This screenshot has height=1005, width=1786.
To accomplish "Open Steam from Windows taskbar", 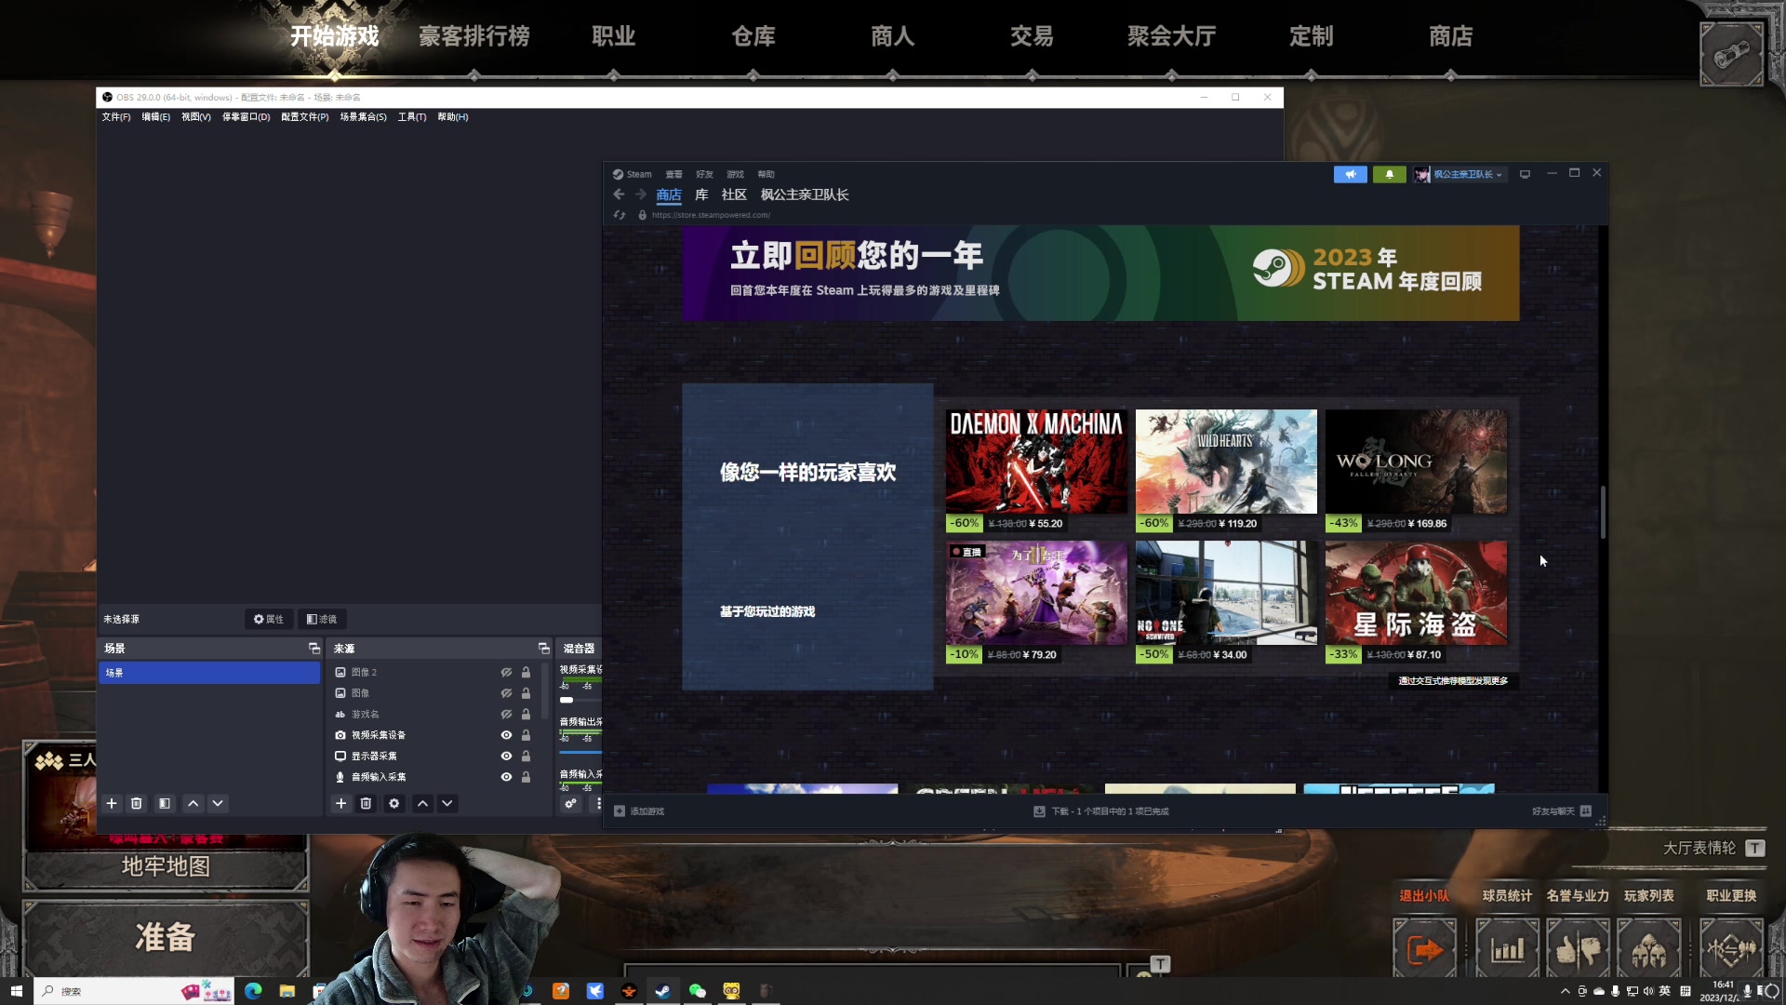I will (663, 991).
